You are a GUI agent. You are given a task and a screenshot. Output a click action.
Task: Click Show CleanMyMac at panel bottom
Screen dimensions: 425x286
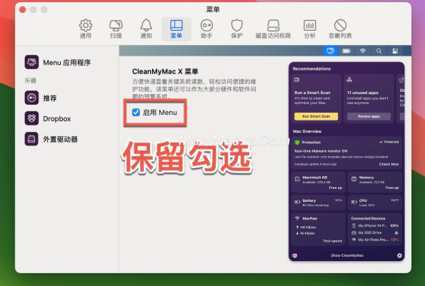[x=347, y=255]
